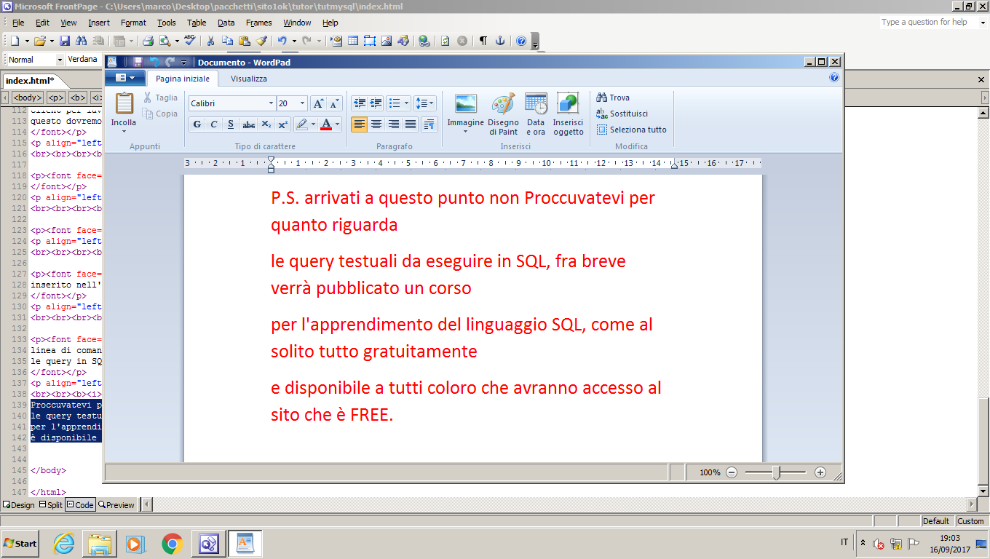Increase font size with the grow-font button
Screen dimensions: 990x559
click(x=318, y=103)
